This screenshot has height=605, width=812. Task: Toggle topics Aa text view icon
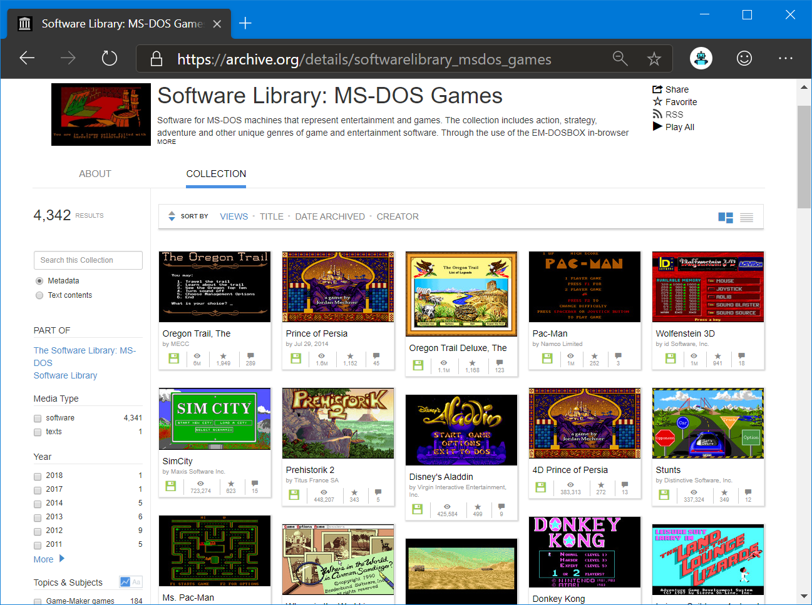pos(136,582)
